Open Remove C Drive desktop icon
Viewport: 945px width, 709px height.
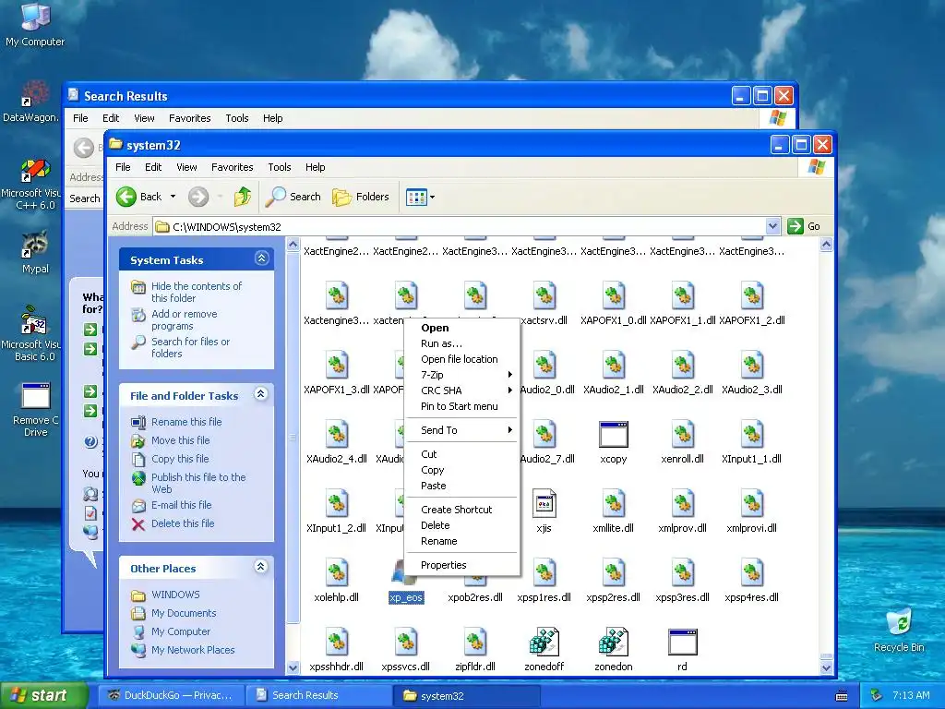click(35, 410)
